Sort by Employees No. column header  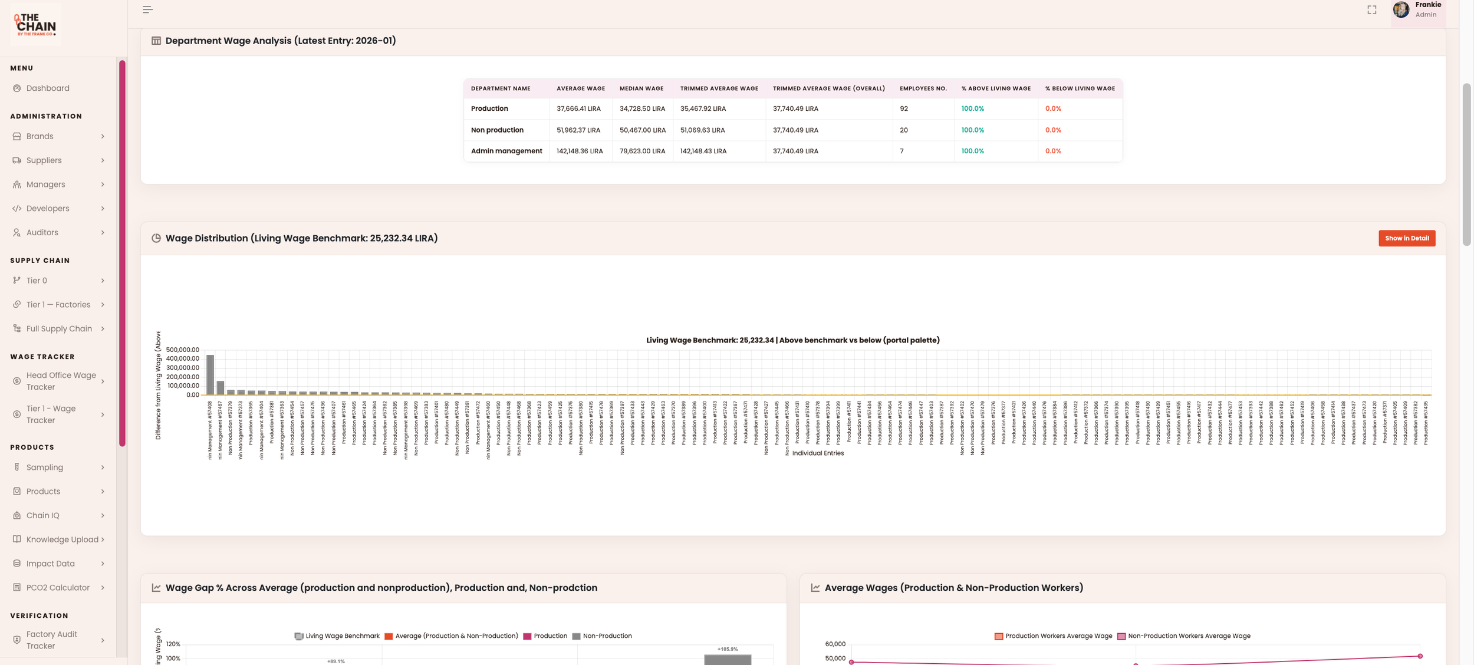(923, 88)
